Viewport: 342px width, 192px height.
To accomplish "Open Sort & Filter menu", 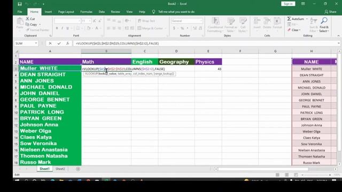I will coord(314,25).
